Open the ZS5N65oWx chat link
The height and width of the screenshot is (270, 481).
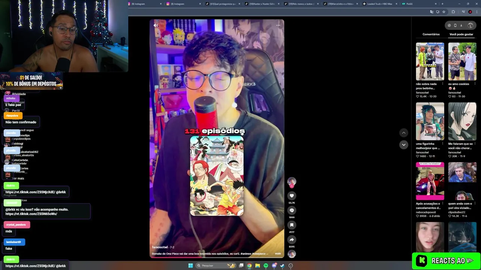[31, 214]
